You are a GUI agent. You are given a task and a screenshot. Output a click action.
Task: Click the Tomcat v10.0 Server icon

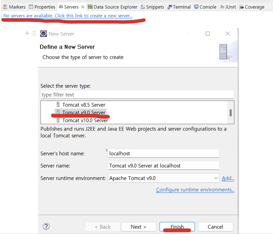tap(58, 120)
